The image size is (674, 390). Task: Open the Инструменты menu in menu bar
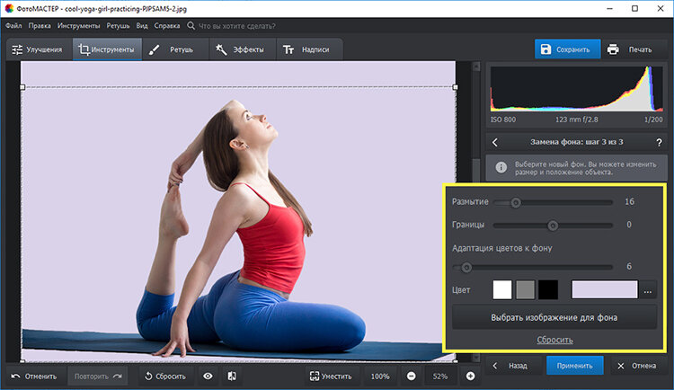(x=79, y=26)
